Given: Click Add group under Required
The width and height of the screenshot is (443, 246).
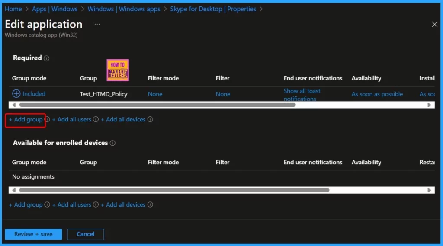Looking at the screenshot, I should pos(26,119).
